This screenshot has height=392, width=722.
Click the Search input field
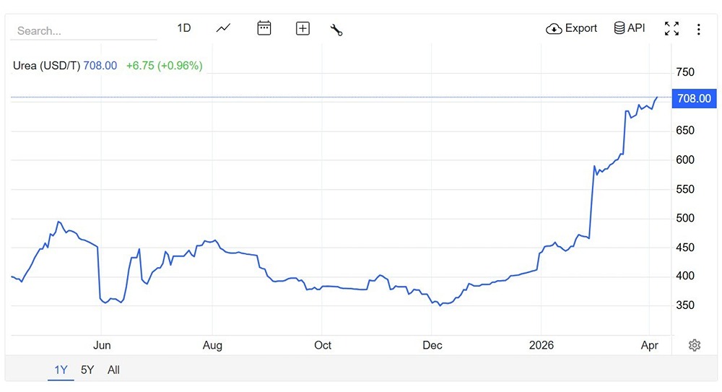tap(83, 31)
